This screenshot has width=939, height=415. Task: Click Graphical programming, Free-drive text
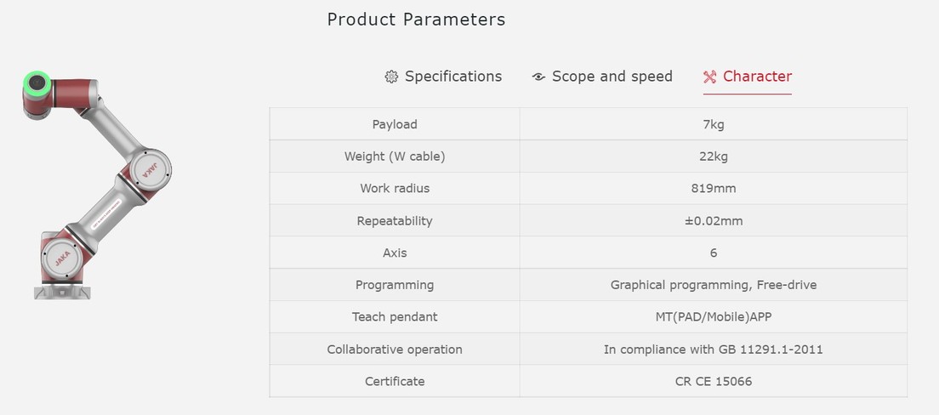713,285
